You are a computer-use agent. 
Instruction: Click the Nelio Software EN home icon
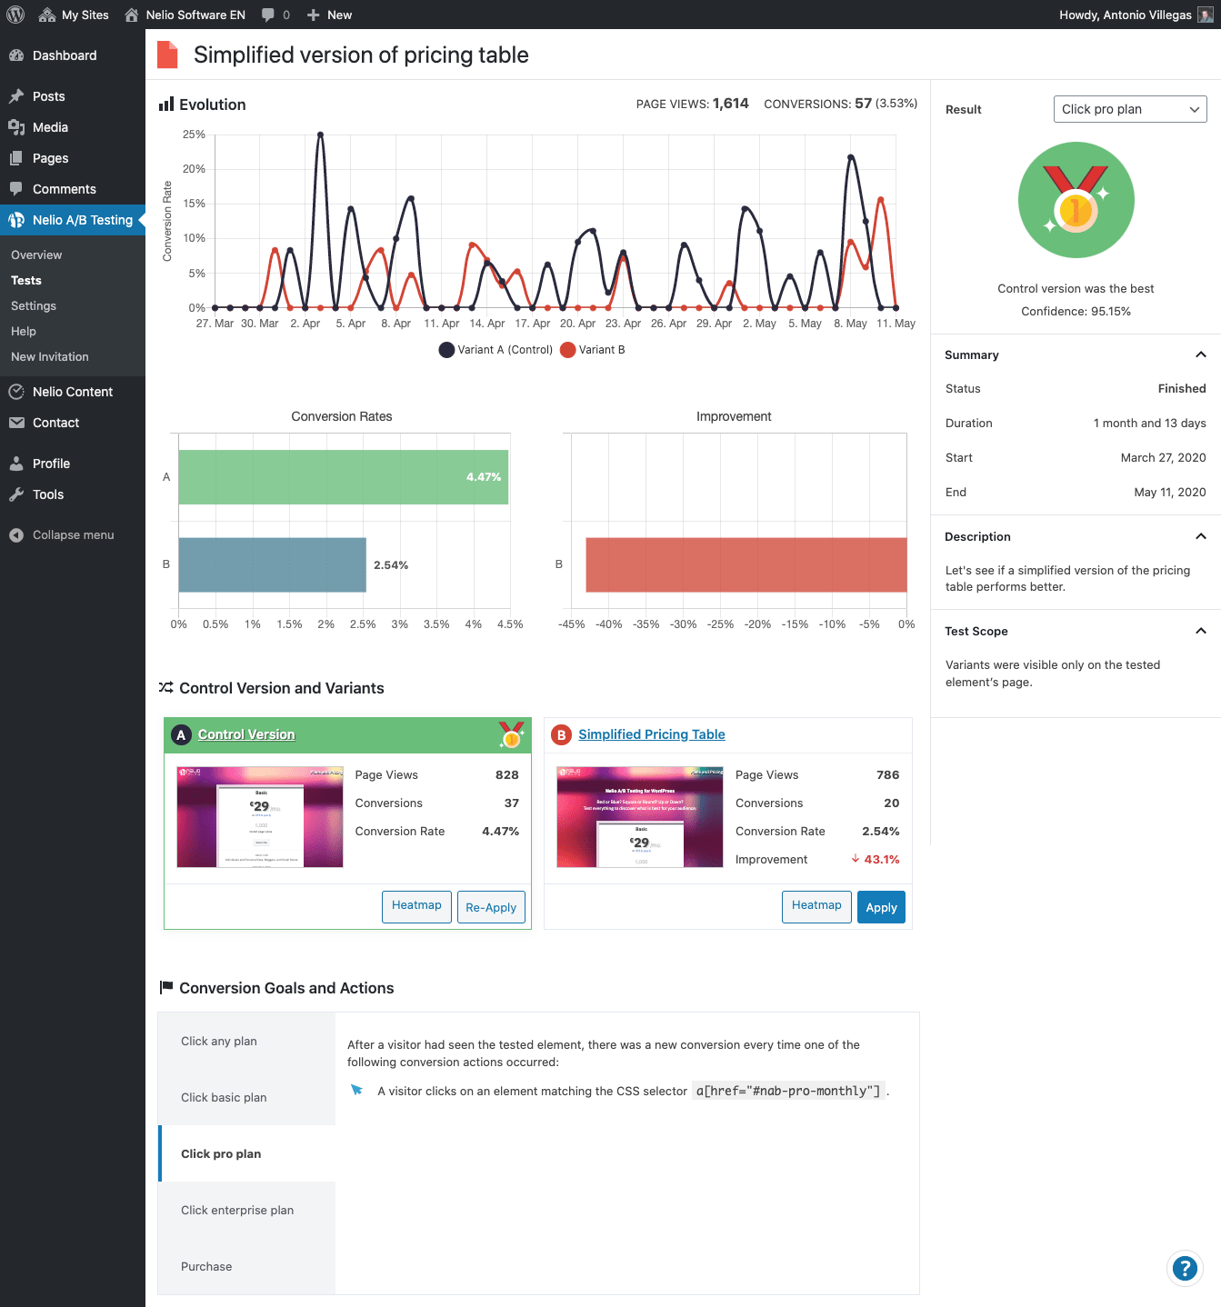tap(132, 15)
